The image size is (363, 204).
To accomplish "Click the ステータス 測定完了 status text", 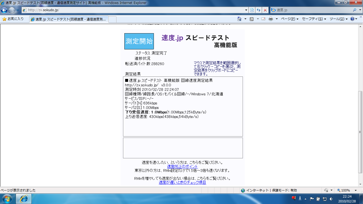I will [151, 53].
